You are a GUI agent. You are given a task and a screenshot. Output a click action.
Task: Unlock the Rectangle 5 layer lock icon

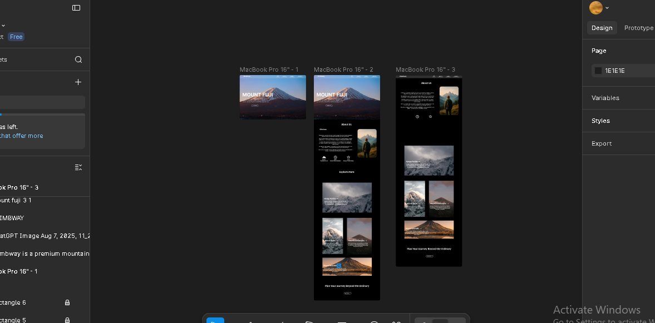[x=67, y=320]
